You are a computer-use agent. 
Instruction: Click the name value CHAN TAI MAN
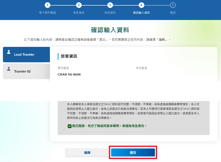pyautogui.click(x=71, y=74)
